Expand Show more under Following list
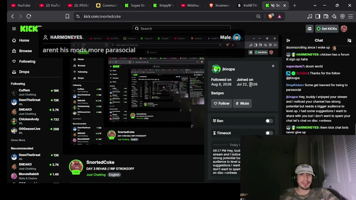Screen dimensions: 356x200 (18, 140)
